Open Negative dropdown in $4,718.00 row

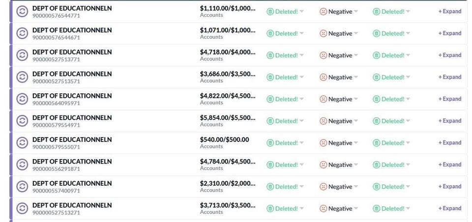pos(355,55)
